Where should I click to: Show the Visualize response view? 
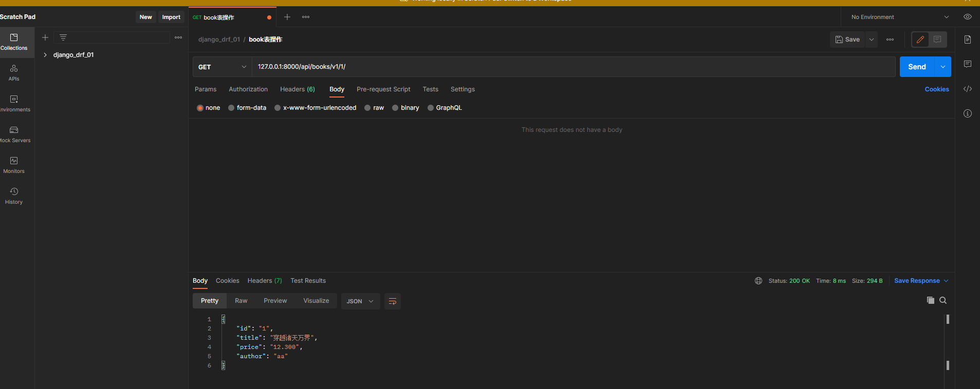coord(316,301)
